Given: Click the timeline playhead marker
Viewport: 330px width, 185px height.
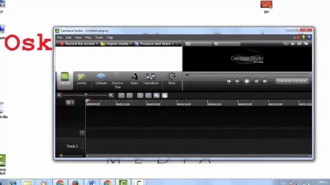Looking at the screenshot, I should [88, 101].
